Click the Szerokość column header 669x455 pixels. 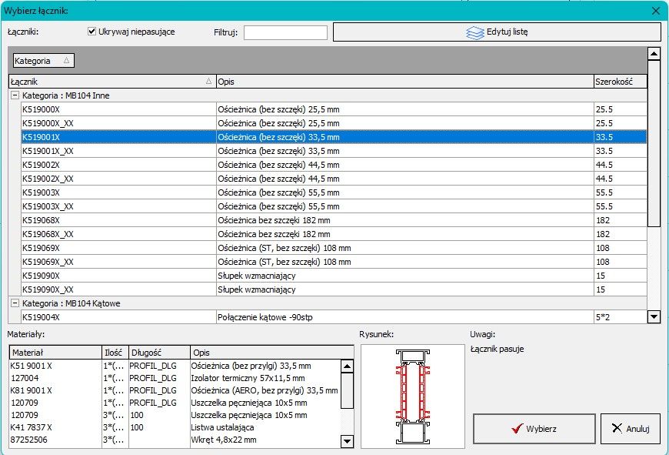619,81
